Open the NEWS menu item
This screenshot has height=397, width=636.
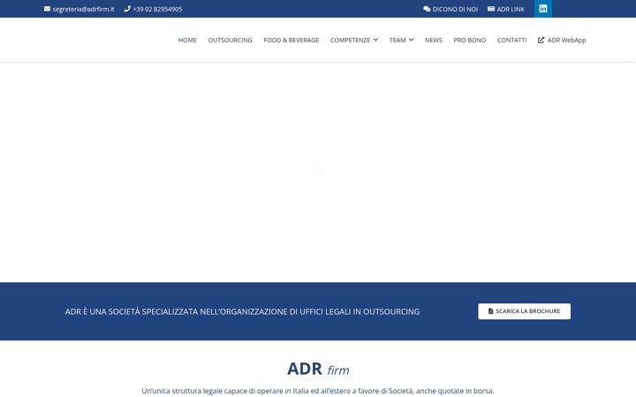click(x=434, y=40)
